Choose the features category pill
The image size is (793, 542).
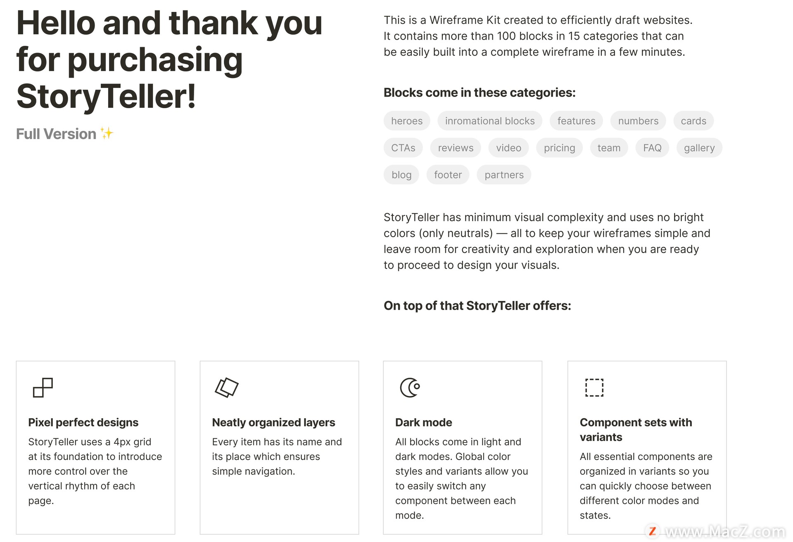coord(576,121)
